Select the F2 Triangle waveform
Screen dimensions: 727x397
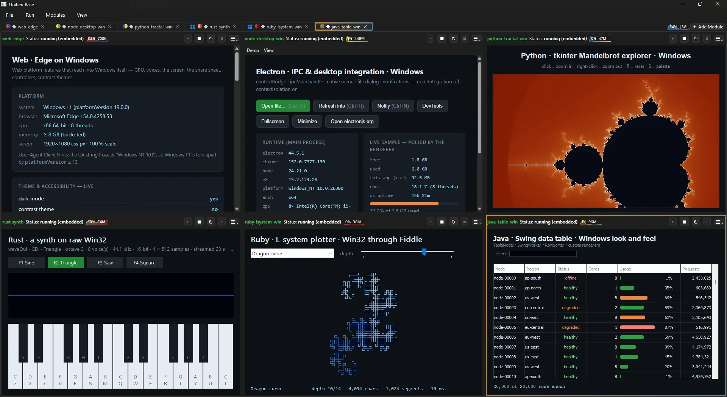[x=66, y=263]
